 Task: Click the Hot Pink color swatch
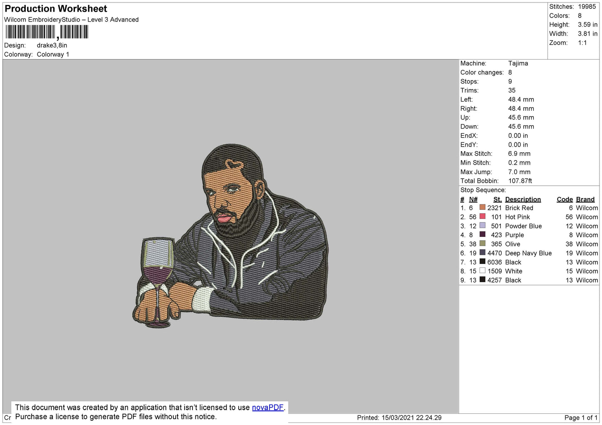[x=482, y=216]
